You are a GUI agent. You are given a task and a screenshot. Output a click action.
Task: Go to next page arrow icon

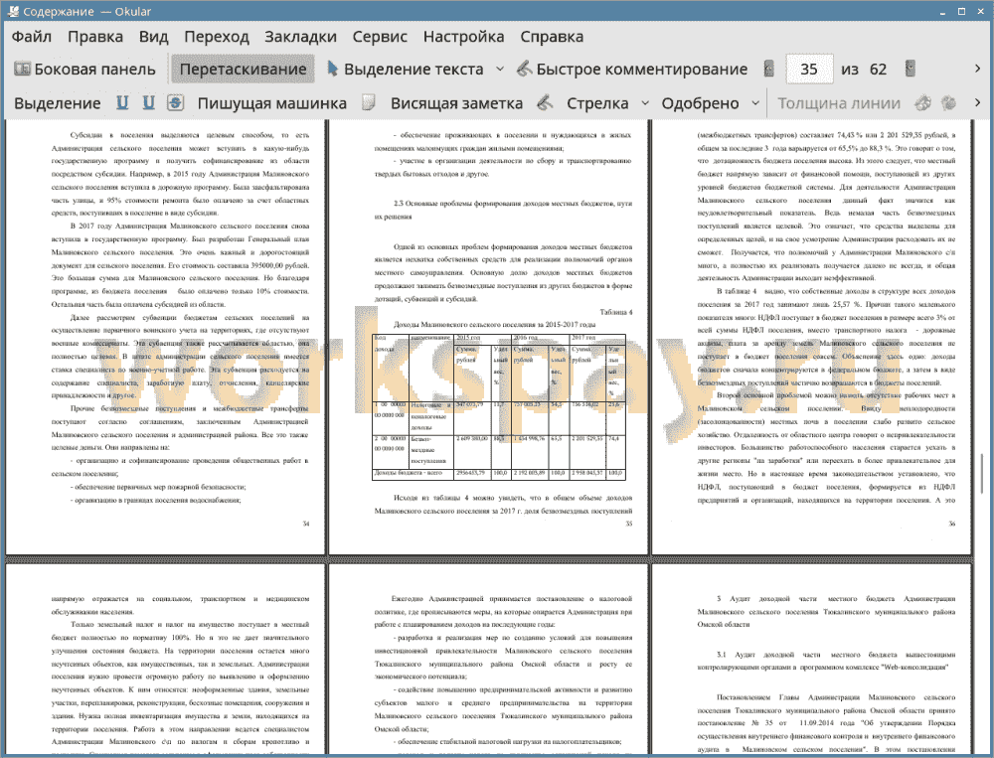pos(911,69)
